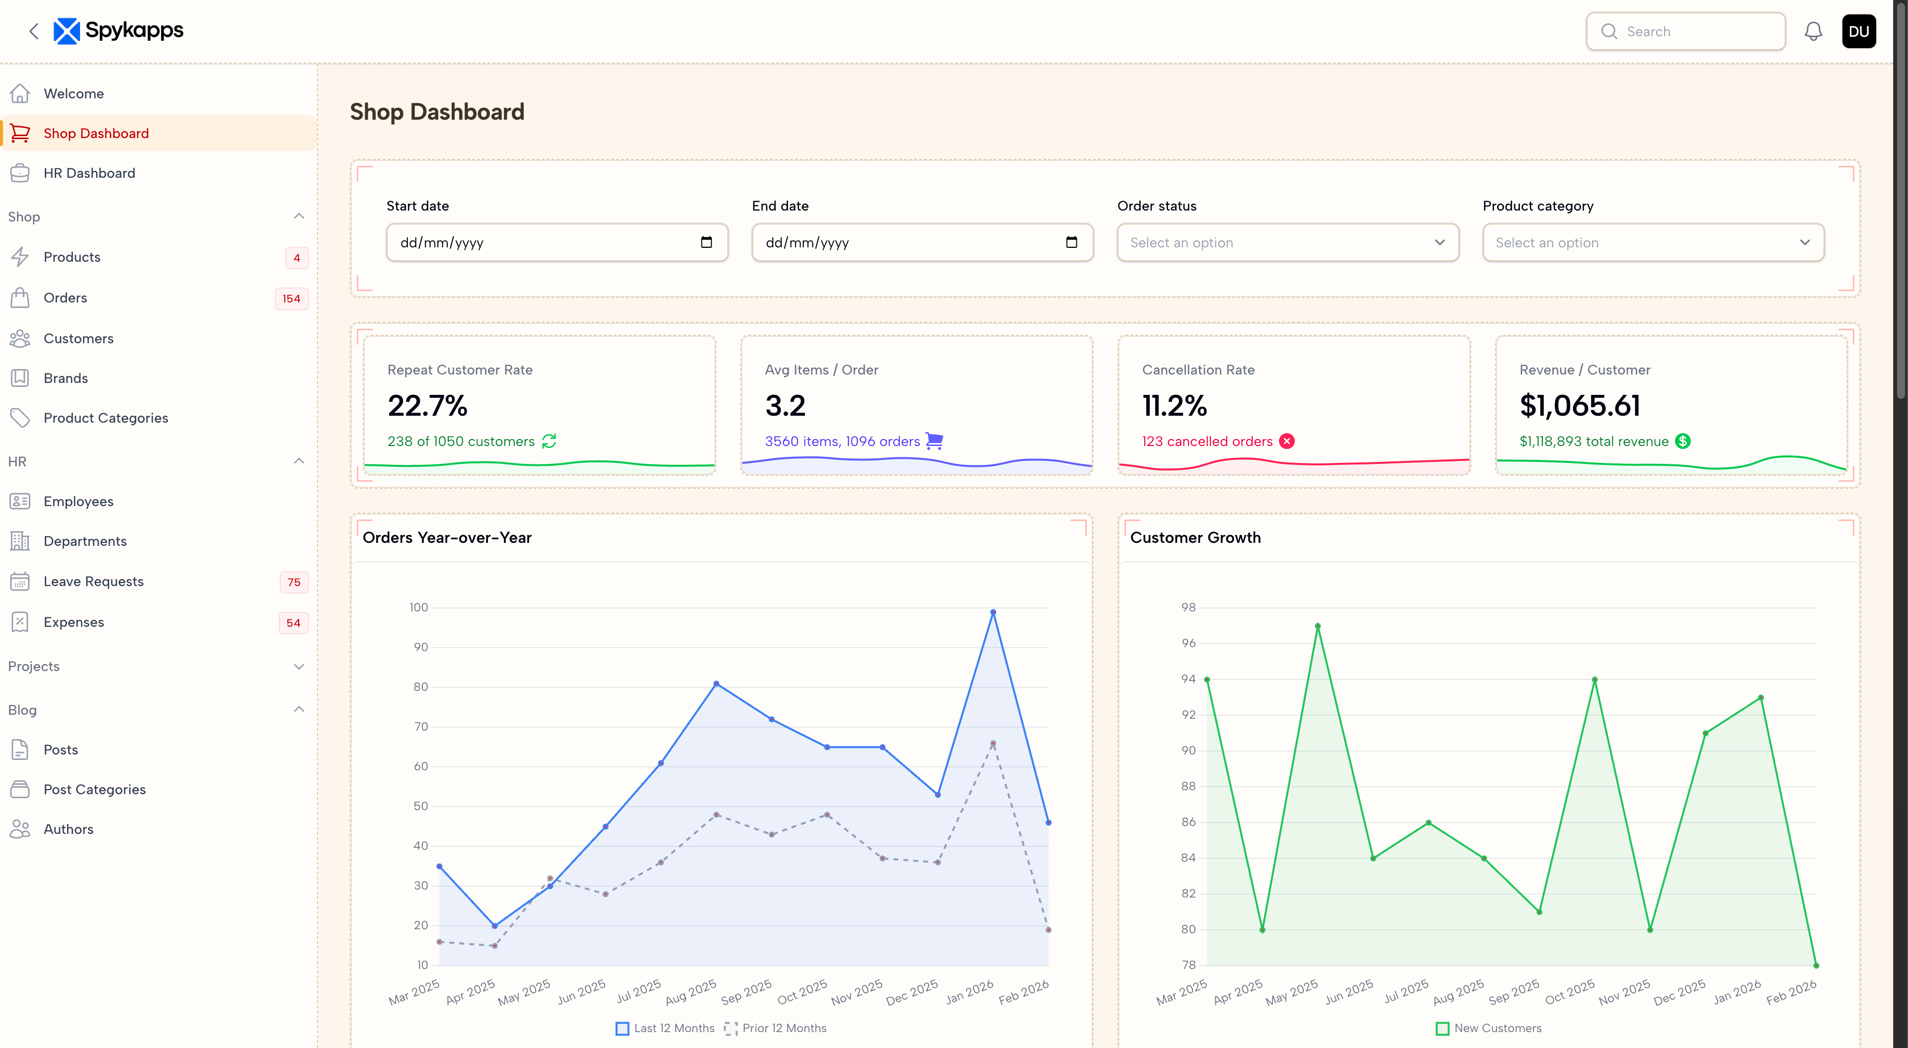This screenshot has width=1908, height=1048.
Task: Click the cart icon beside 1096 orders
Action: pos(934,442)
